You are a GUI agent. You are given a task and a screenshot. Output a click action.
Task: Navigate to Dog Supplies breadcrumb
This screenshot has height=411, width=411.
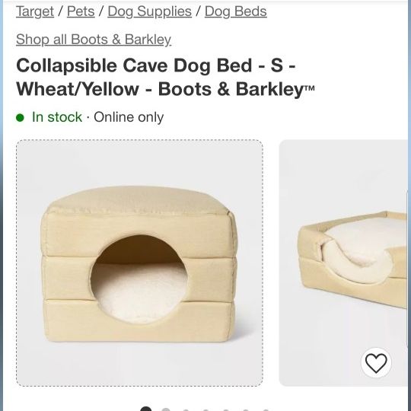click(x=149, y=11)
